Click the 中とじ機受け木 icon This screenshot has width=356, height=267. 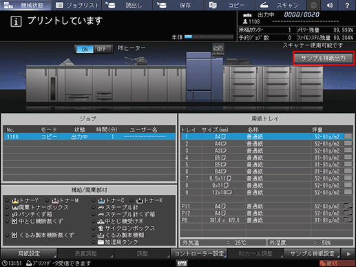(101, 222)
